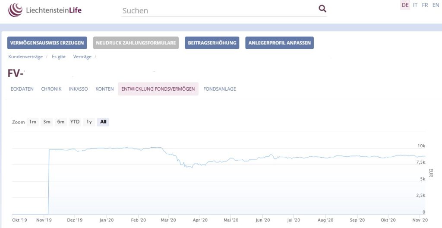Open the Konten tab
This screenshot has height=228, width=442.
[104, 89]
